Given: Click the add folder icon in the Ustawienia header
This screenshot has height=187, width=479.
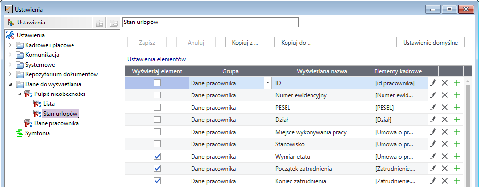Looking at the screenshot, I should 99,23.
